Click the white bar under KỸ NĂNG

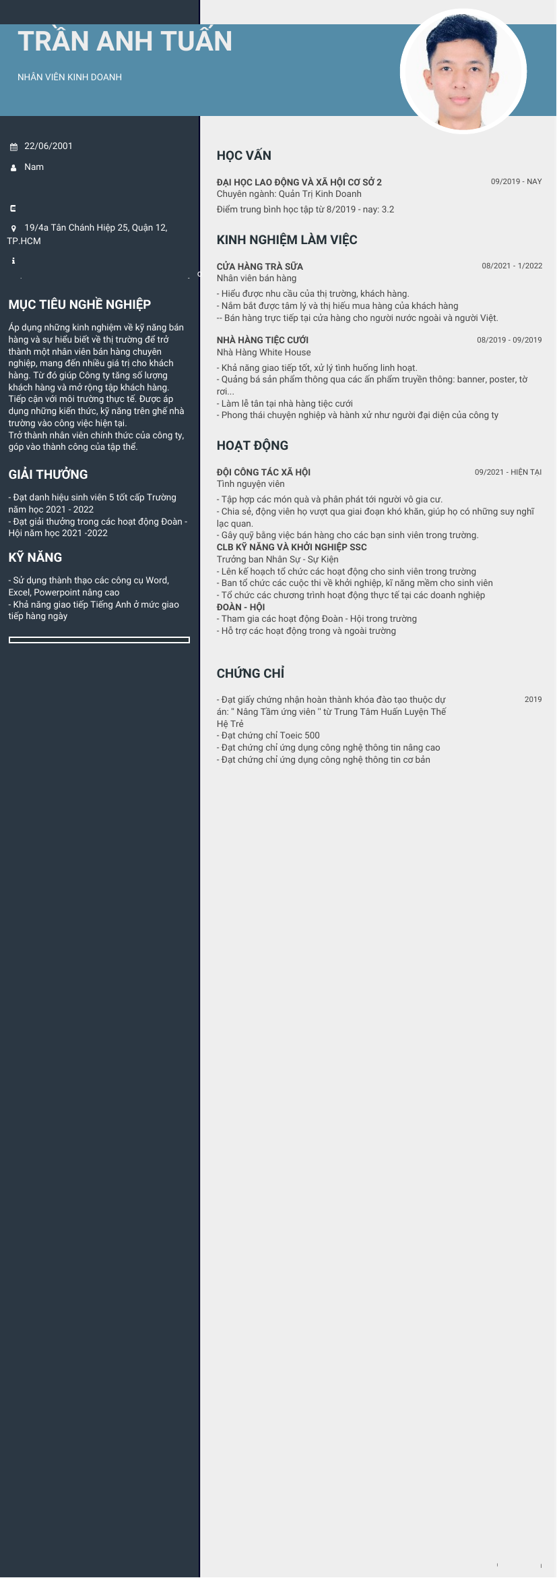click(x=99, y=640)
